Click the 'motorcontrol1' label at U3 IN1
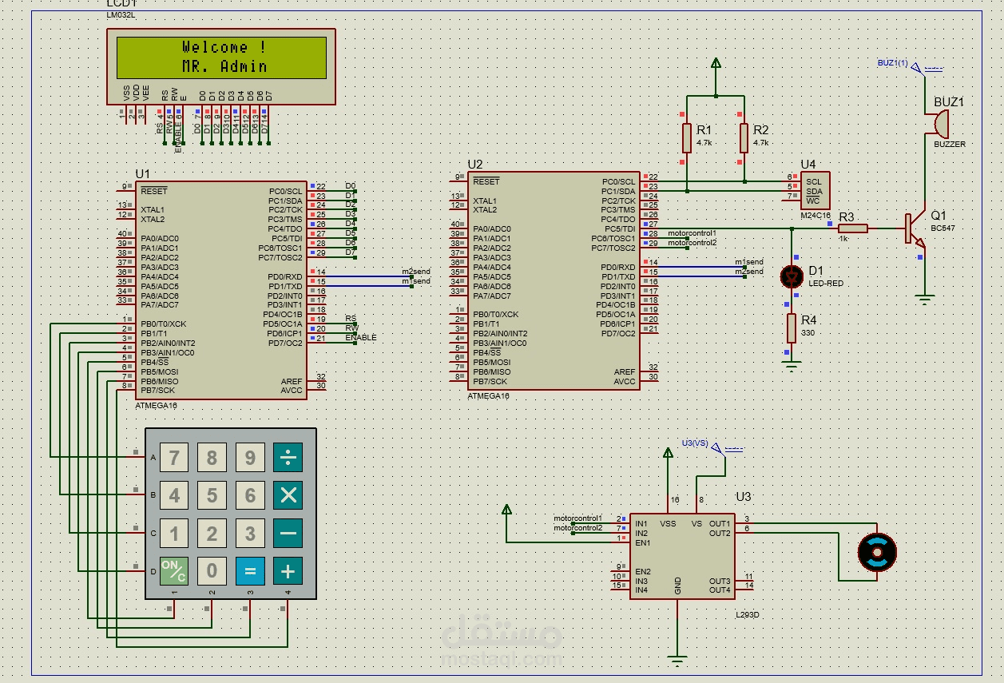Screen dimensions: 1004x683 pos(578,519)
